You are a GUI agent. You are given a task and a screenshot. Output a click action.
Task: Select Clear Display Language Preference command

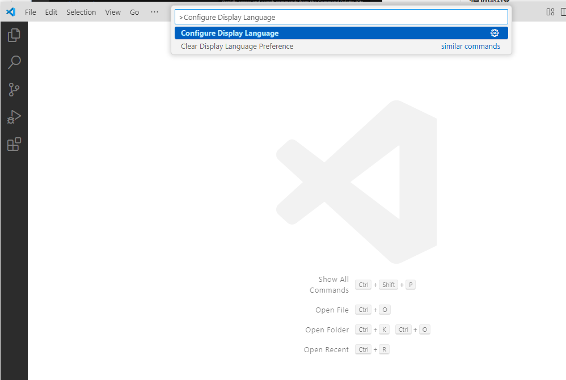pyautogui.click(x=341, y=46)
